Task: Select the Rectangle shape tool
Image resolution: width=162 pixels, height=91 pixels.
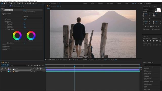Action: tap(17, 3)
